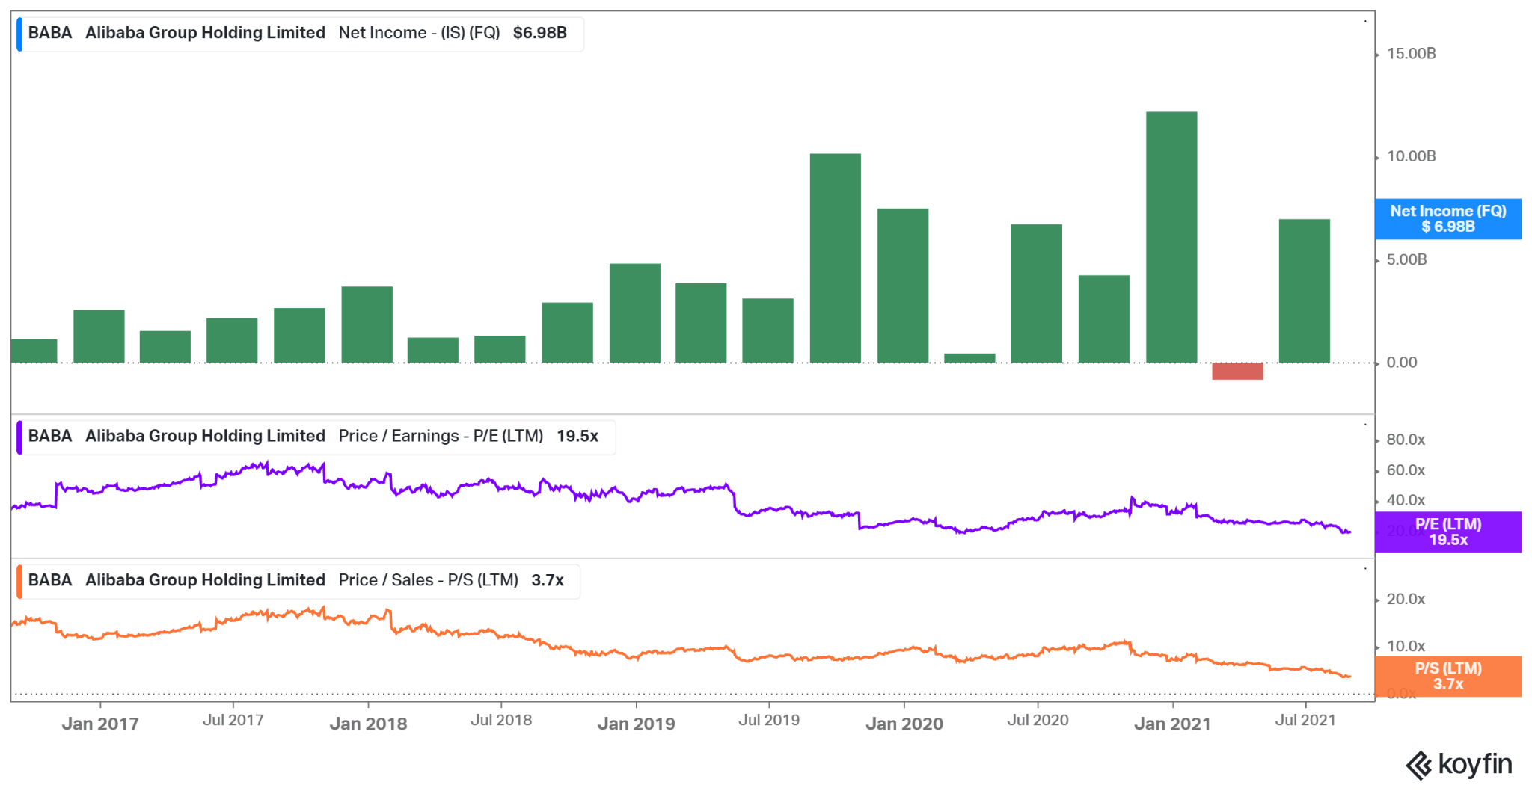1532x791 pixels.
Task: Click 'Price / Earnings - P/E (LTM)' legend text
Action: (441, 436)
